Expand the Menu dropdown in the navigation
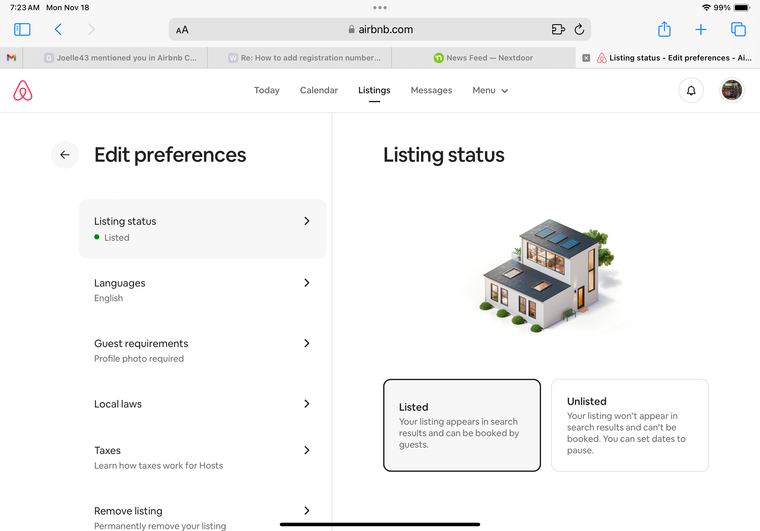The image size is (760, 531). pyautogui.click(x=490, y=90)
